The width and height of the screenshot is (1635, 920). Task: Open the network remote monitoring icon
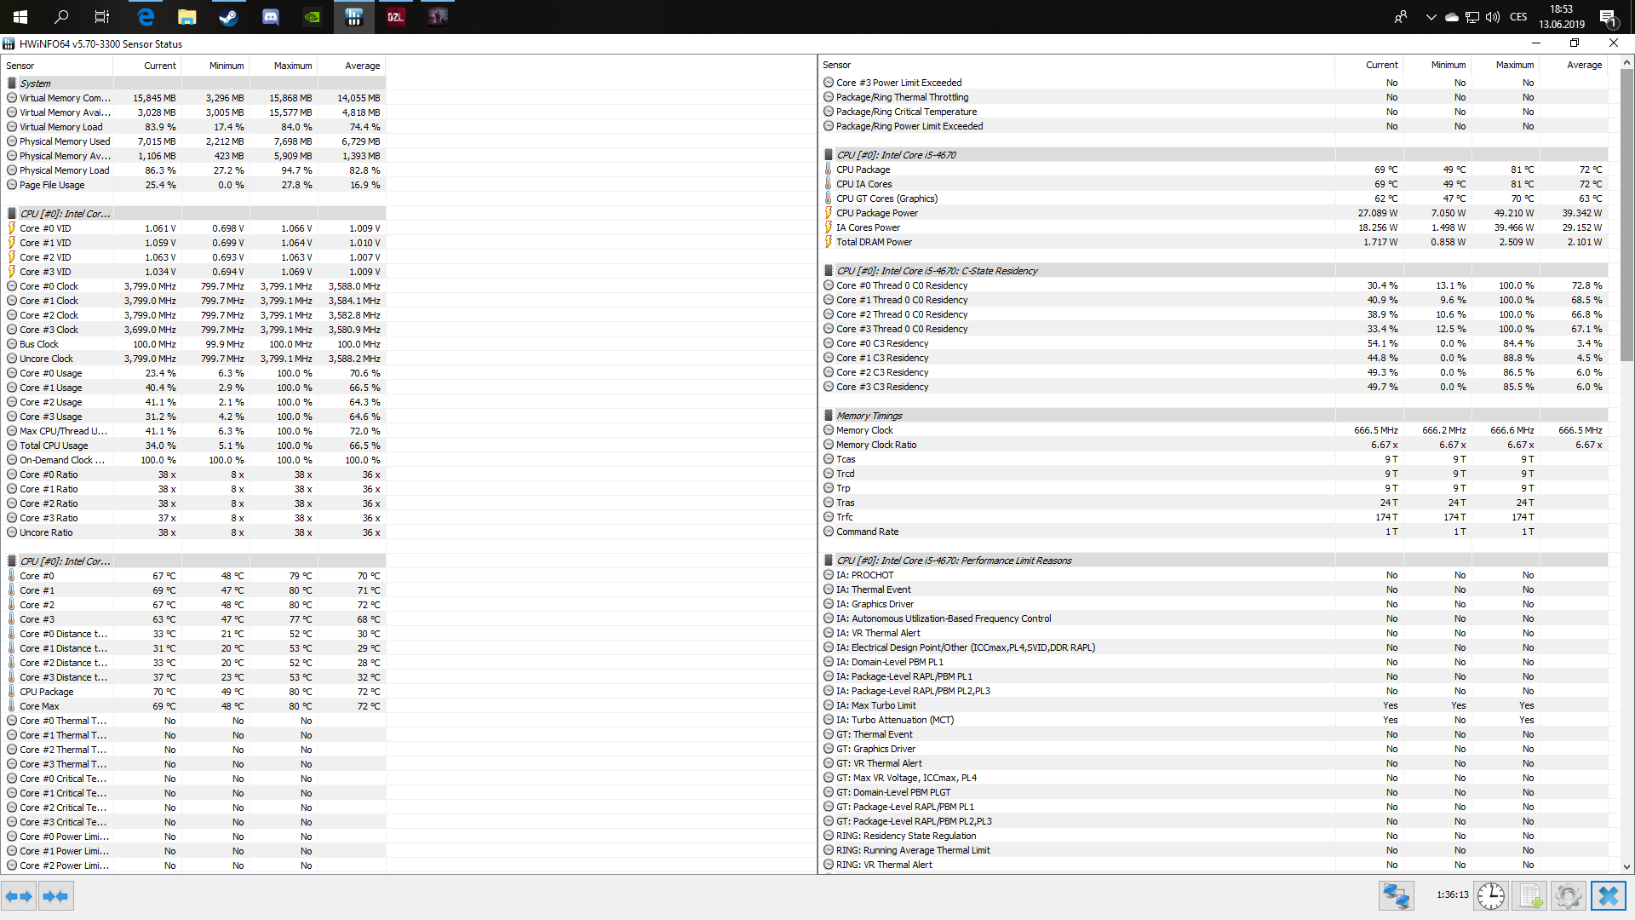(x=1396, y=896)
